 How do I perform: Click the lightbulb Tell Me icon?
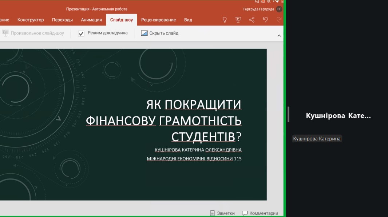pos(225,20)
